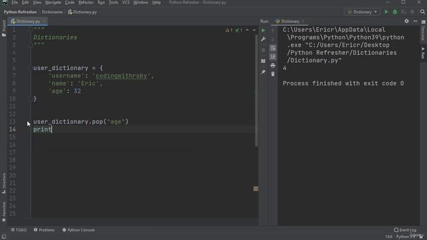Open the Project tool window sidebar button

coord(3,28)
